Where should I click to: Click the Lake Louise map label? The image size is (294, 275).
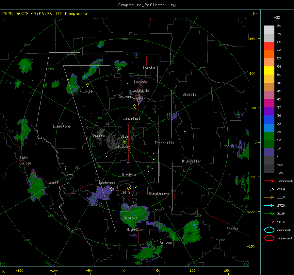click(25, 161)
